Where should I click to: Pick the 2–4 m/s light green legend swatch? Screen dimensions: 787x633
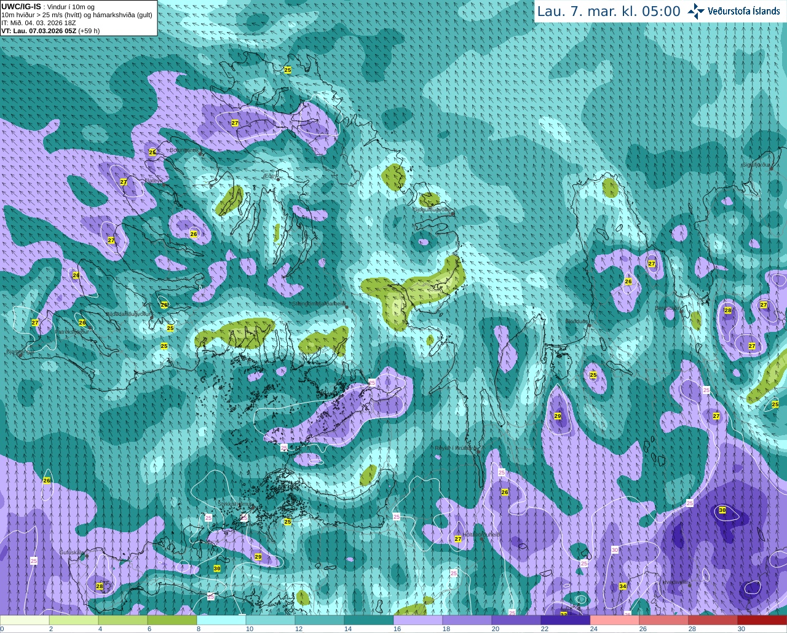tap(74, 621)
